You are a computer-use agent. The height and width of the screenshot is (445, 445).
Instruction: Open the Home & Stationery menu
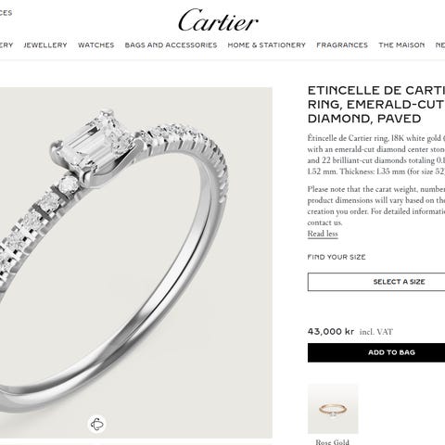(267, 45)
